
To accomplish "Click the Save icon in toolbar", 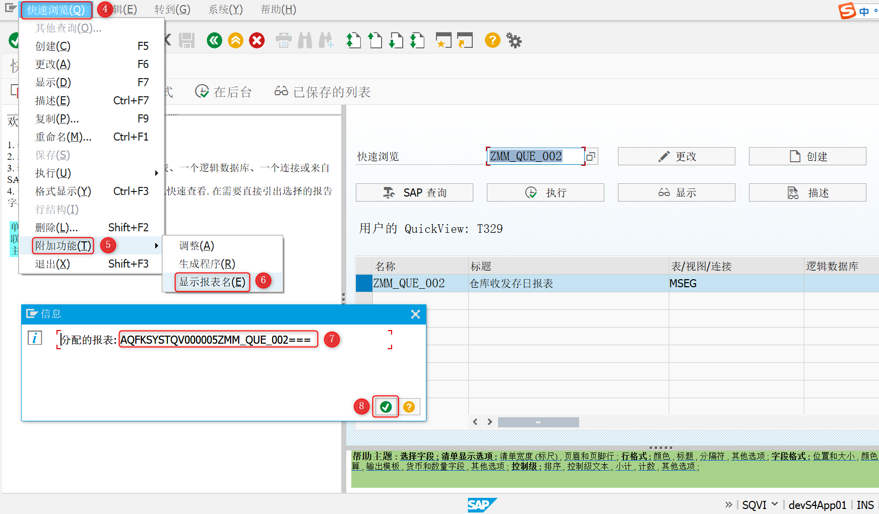I will (187, 40).
